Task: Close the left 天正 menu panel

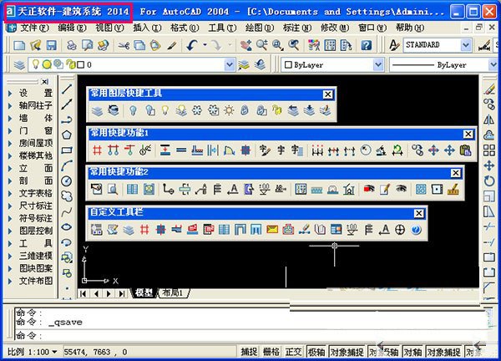Action: click(45, 82)
